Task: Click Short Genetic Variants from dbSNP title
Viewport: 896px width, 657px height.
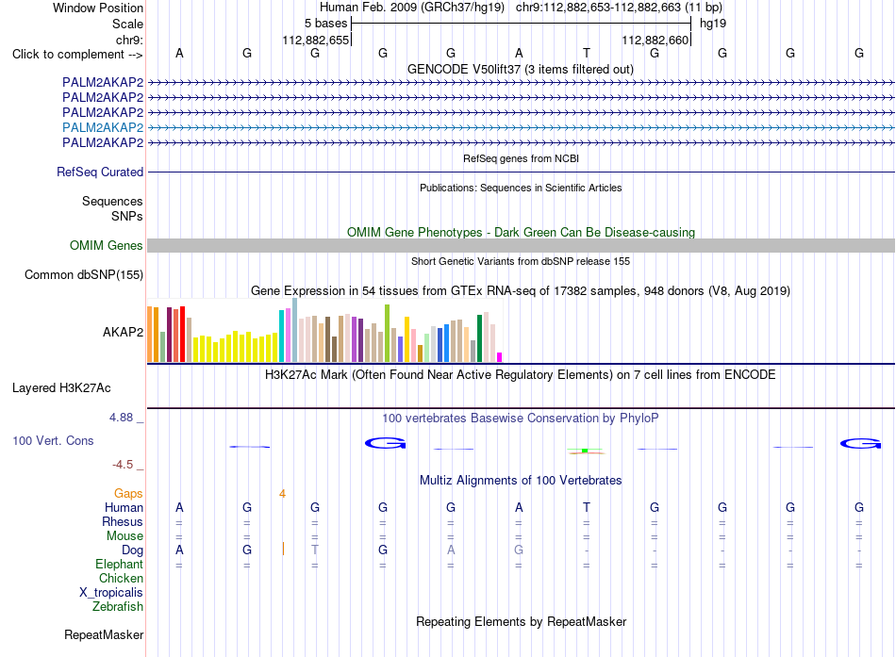Action: [x=521, y=261]
